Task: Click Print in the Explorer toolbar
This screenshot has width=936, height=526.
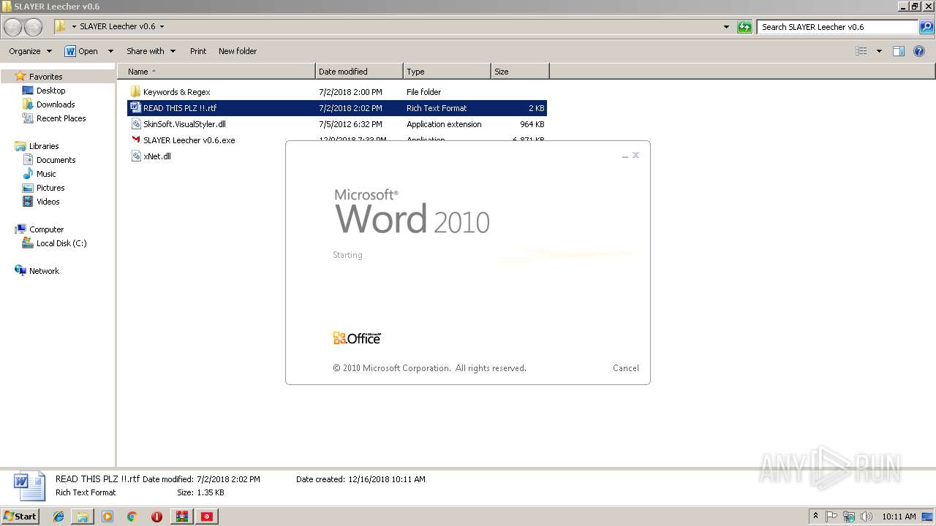Action: 198,51
